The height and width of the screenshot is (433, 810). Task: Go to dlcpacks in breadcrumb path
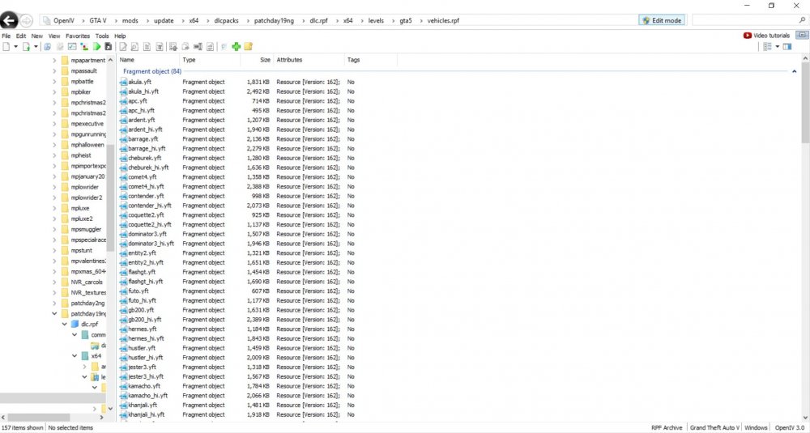(226, 21)
